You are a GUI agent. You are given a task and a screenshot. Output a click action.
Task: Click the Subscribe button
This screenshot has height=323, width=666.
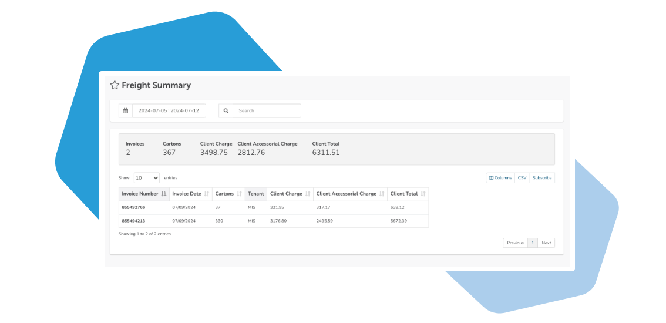point(542,177)
